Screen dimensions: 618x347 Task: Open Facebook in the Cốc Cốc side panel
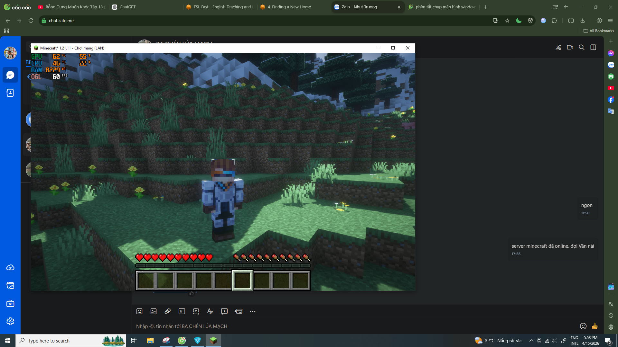click(611, 100)
